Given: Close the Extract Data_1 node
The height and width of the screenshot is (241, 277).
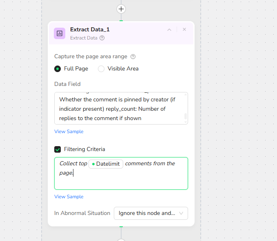Looking at the screenshot, I should (184, 29).
